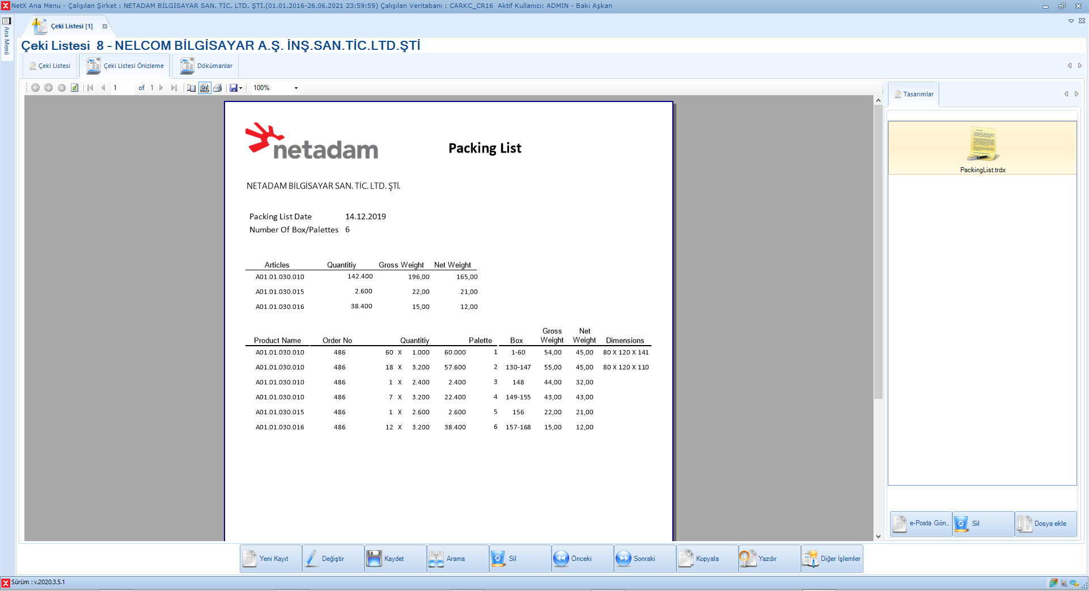
Task: Jump to the last report page
Action: pos(174,88)
